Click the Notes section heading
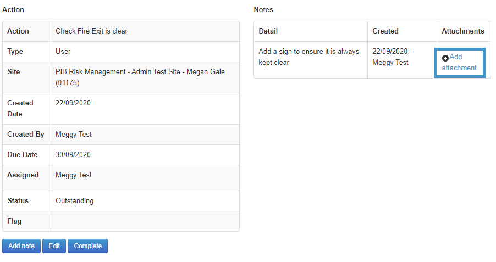 coord(263,9)
